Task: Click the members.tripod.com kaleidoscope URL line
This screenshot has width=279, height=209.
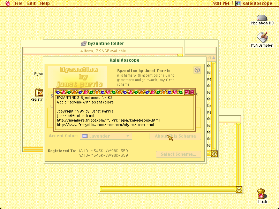Action: 108,120
